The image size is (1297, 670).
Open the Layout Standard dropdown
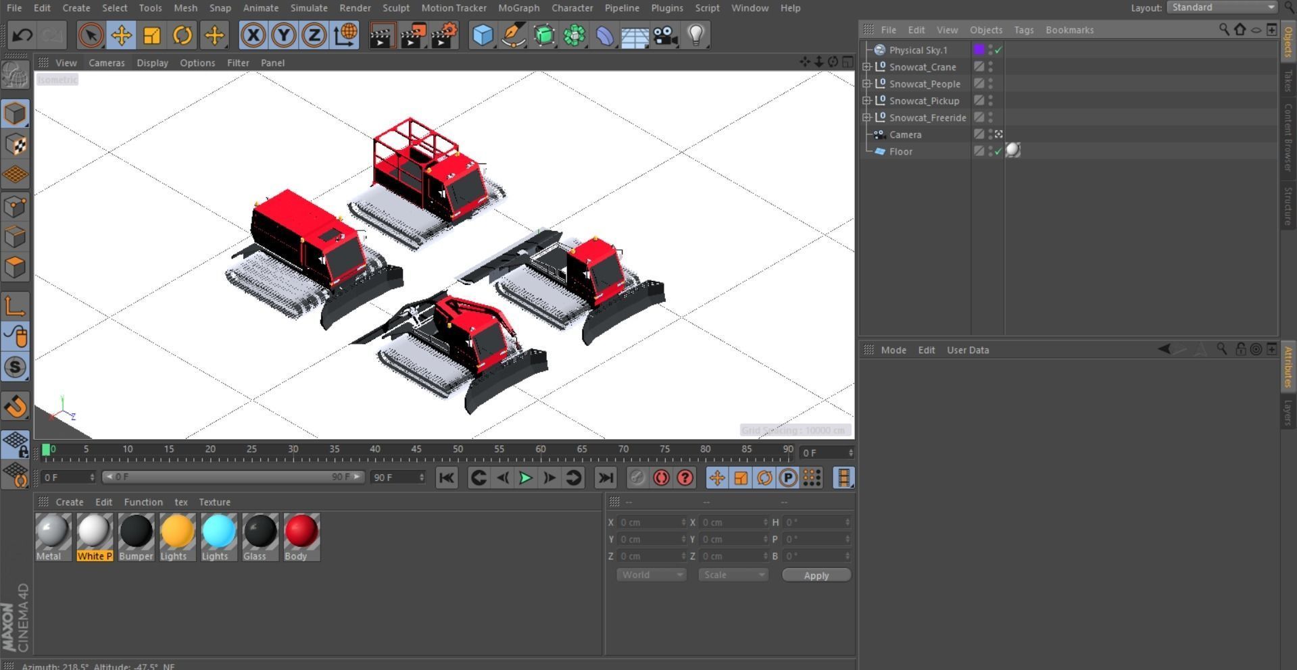click(1222, 7)
